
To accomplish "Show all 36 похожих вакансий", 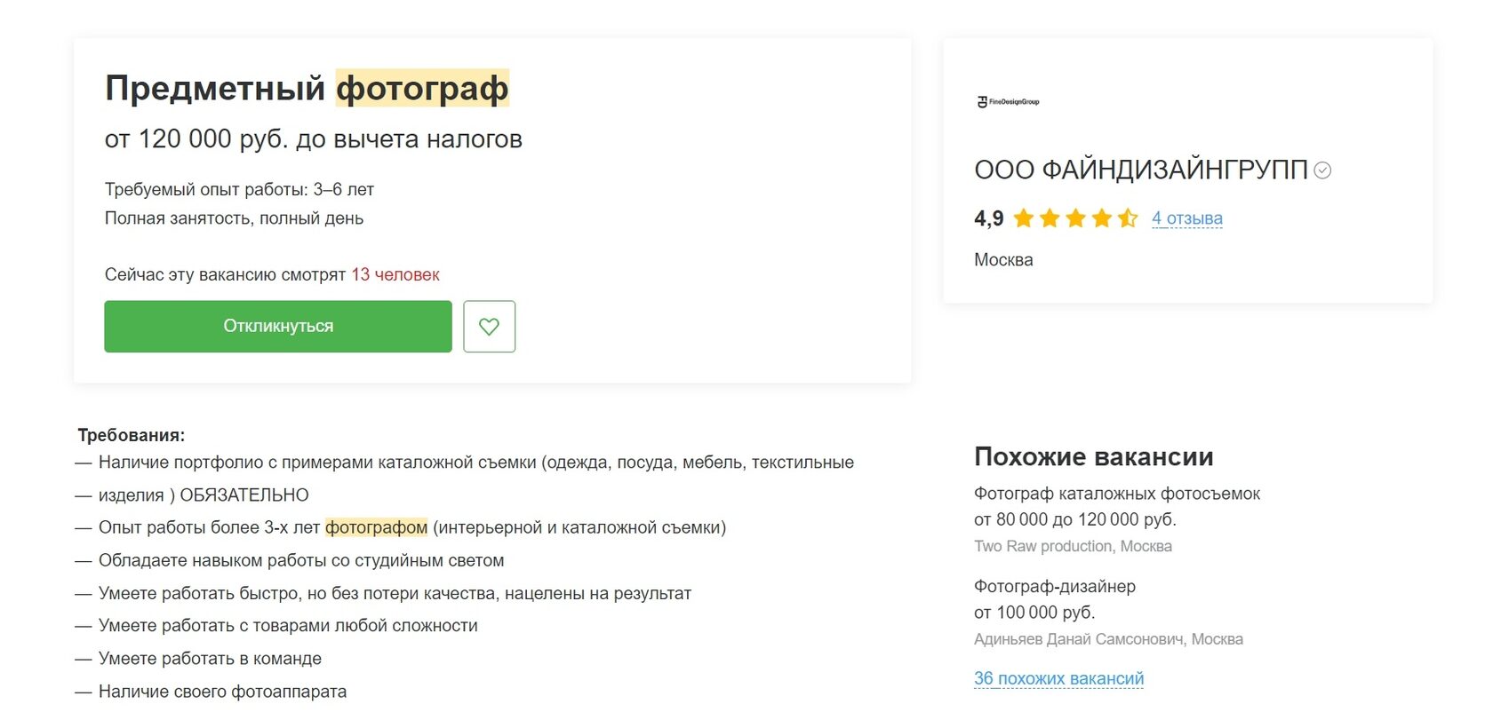I will 1058,679.
